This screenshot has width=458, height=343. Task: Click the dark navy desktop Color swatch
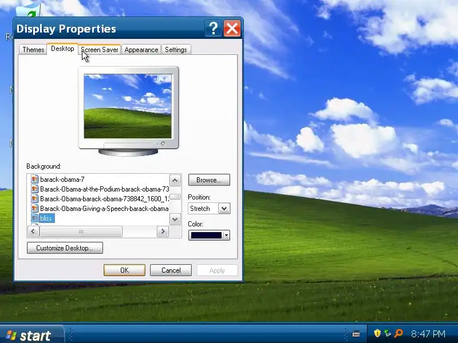click(x=206, y=235)
